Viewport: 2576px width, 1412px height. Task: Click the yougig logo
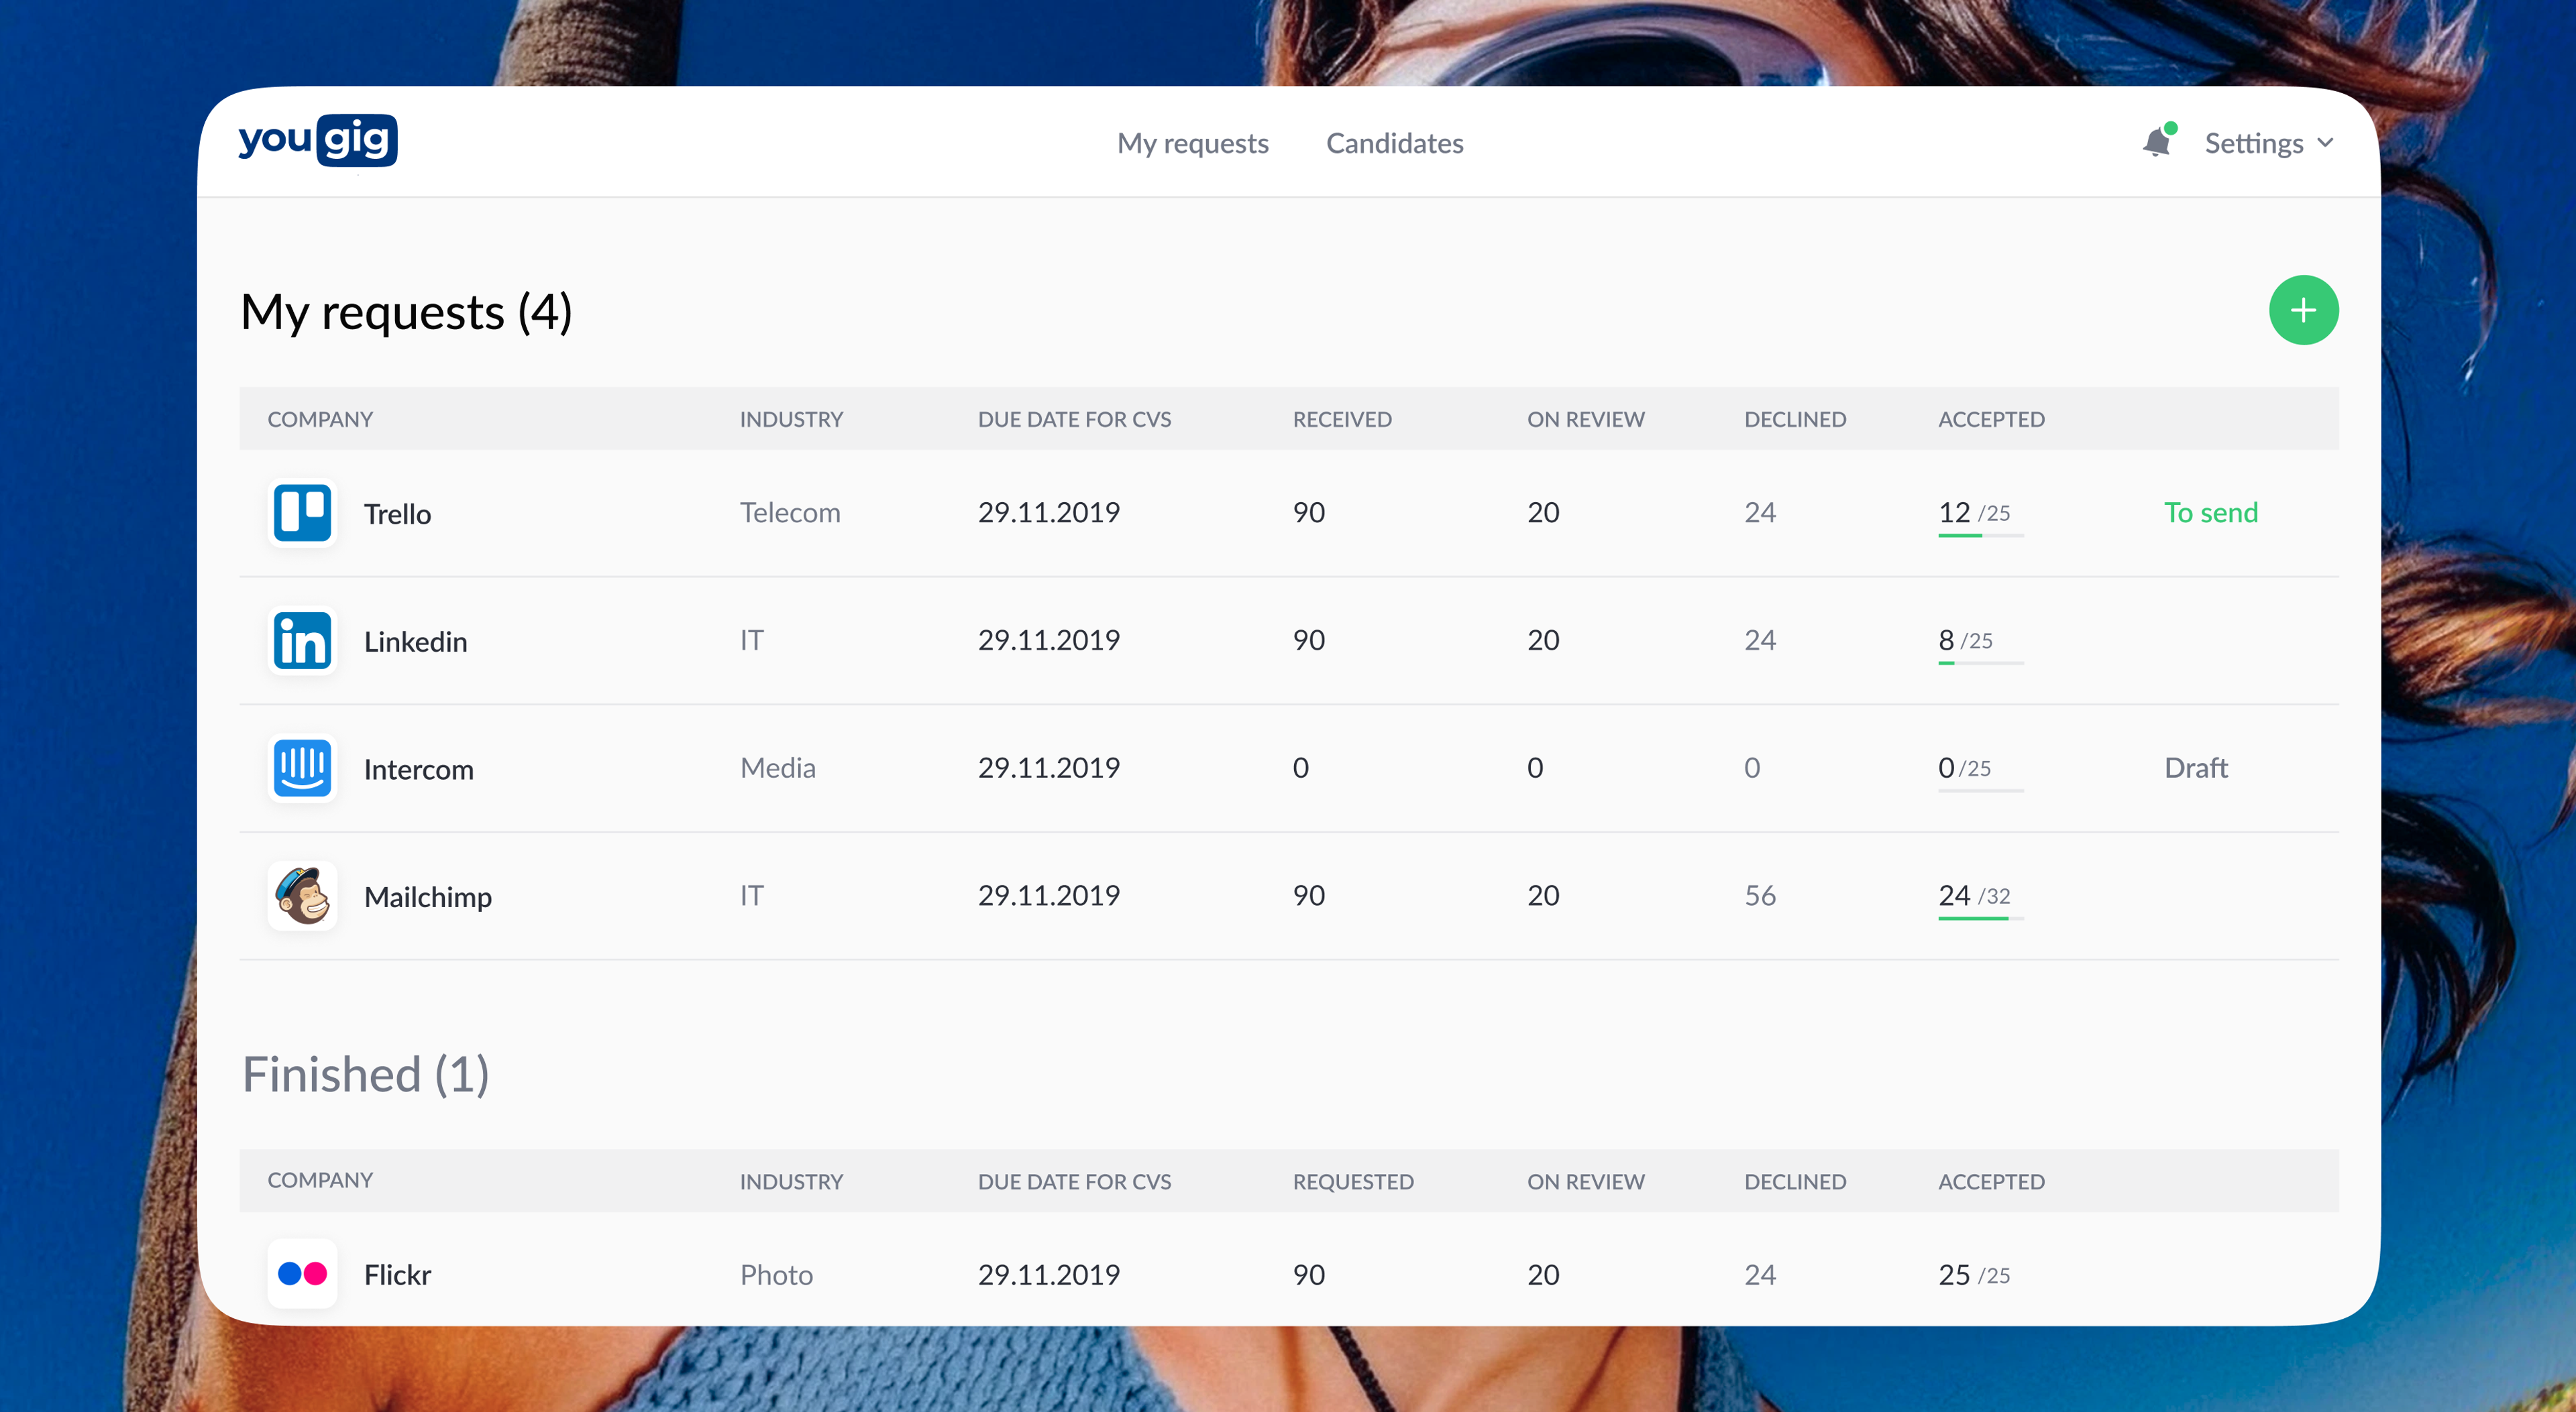(x=317, y=140)
